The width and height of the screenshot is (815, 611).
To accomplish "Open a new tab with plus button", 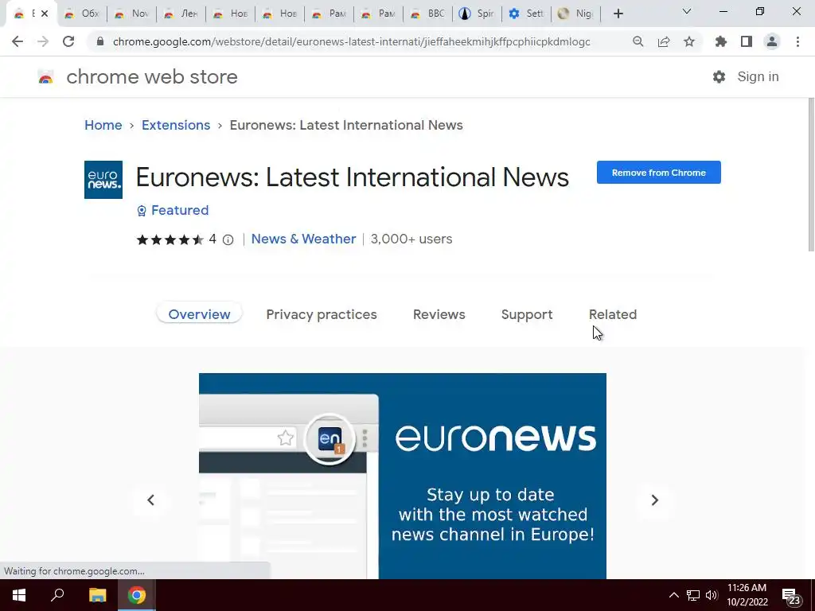I will (x=618, y=14).
